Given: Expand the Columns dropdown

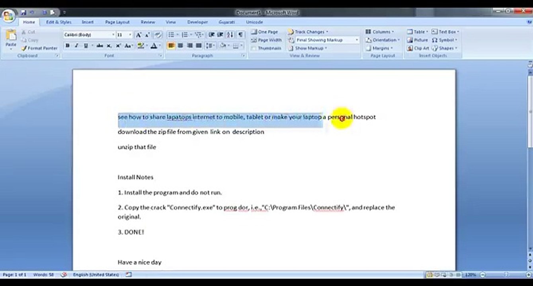Looking at the screenshot, I should [x=380, y=32].
